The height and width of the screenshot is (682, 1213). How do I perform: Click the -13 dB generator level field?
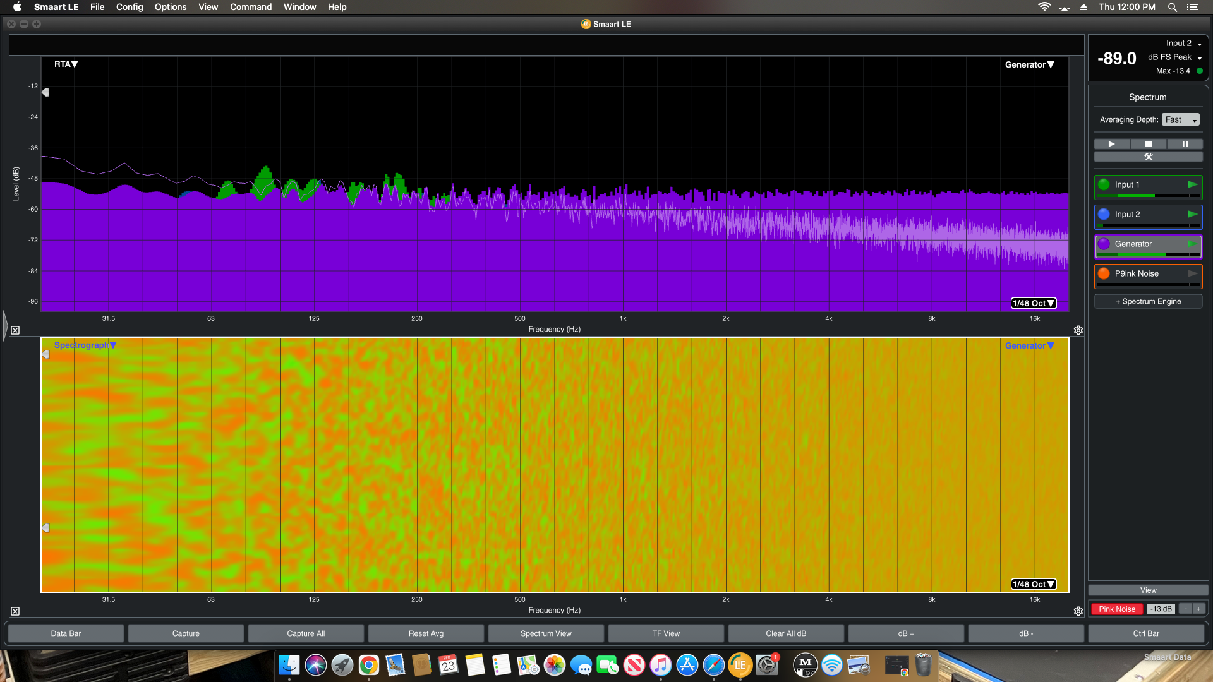1161,609
